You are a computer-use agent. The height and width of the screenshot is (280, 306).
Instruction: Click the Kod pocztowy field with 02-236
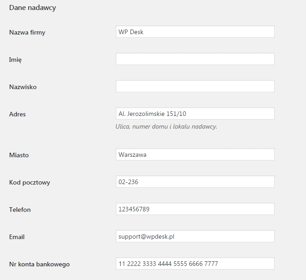tap(195, 182)
